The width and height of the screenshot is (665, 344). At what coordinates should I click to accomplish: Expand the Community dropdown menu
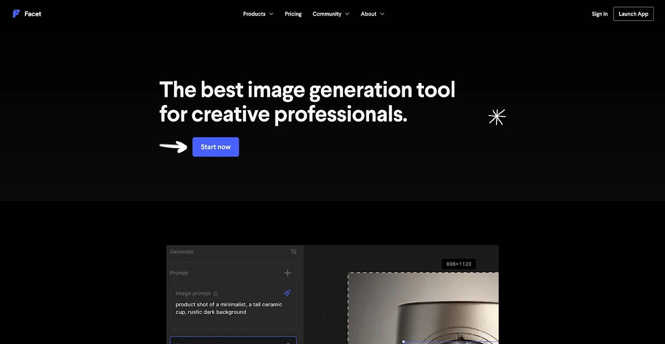click(x=331, y=14)
